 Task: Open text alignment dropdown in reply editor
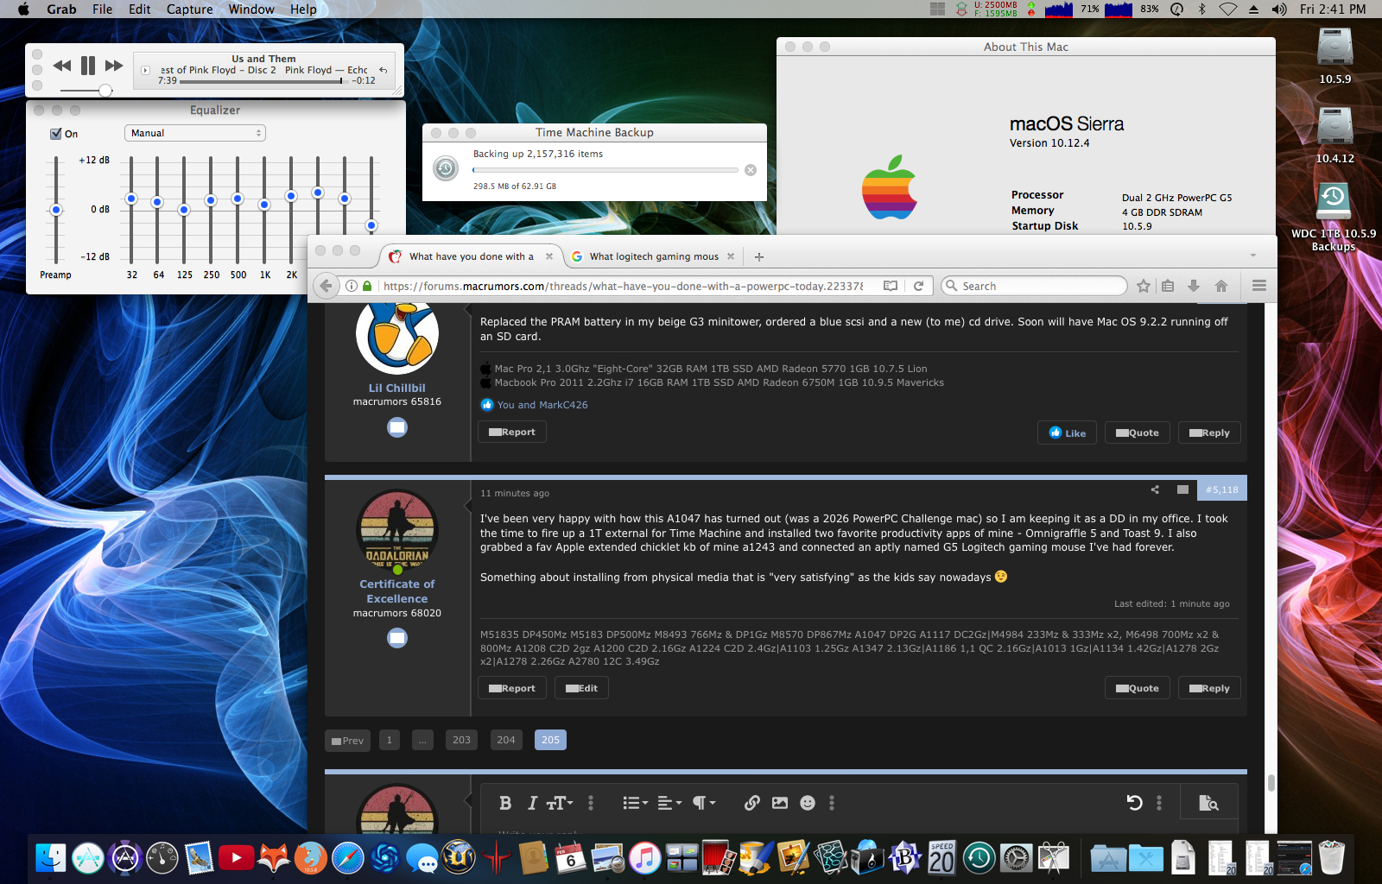click(669, 803)
